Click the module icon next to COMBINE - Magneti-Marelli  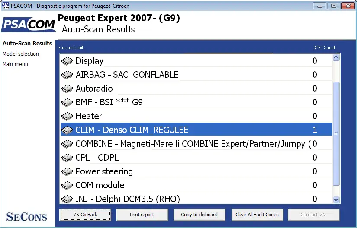tap(67, 144)
